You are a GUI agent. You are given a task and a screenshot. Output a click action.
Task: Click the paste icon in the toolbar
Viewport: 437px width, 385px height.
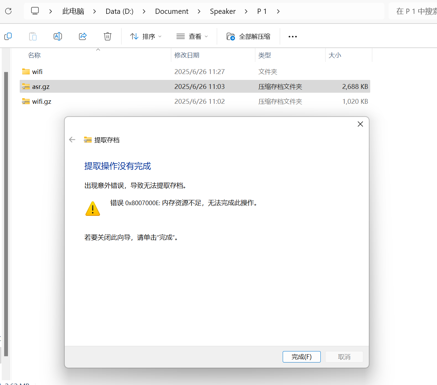tap(33, 36)
